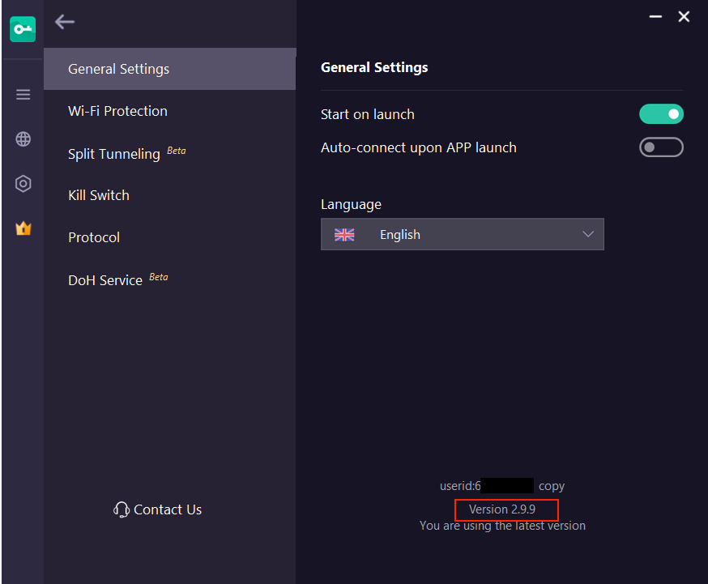
Task: Click the UK flag in language selector
Action: (x=344, y=235)
